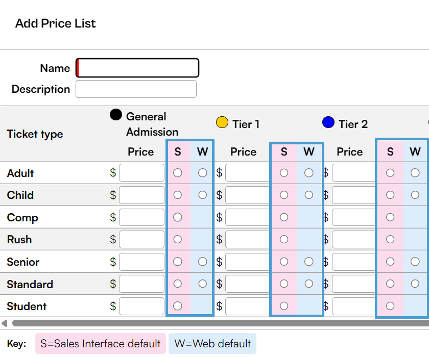
Task: Select Adult Tier 2 W radio
Action: 415,172
